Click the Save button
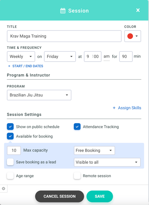The image size is (149, 205). 100,196
